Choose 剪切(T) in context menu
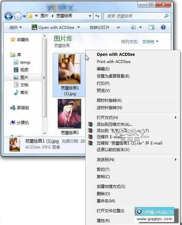This screenshot has height=225, width=182. tap(103, 169)
